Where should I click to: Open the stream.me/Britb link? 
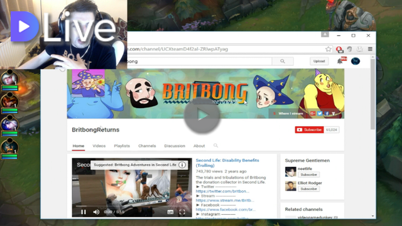point(225,200)
